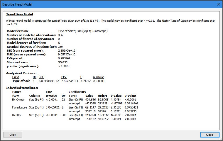Click the number of modeled observations 336
The width and height of the screenshot is (223, 141).
60,35
